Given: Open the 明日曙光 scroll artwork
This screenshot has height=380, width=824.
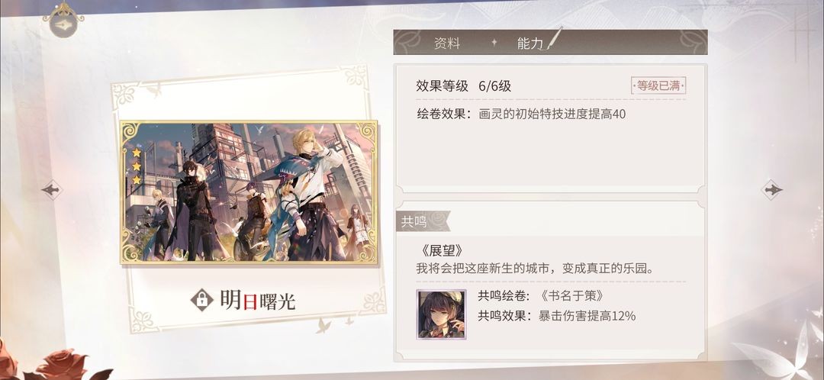Looking at the screenshot, I should tap(249, 192).
